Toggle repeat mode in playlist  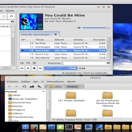pyautogui.click(x=28, y=63)
